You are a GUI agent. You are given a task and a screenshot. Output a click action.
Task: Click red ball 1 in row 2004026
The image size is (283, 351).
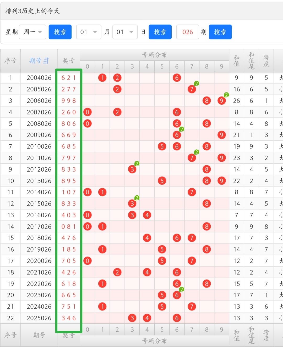point(102,78)
